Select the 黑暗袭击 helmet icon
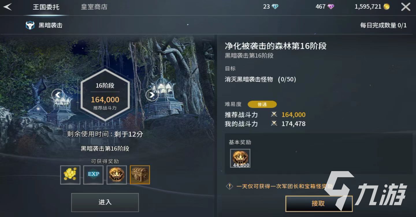Image resolution: width=416 pixels, height=217 pixels. point(30,25)
